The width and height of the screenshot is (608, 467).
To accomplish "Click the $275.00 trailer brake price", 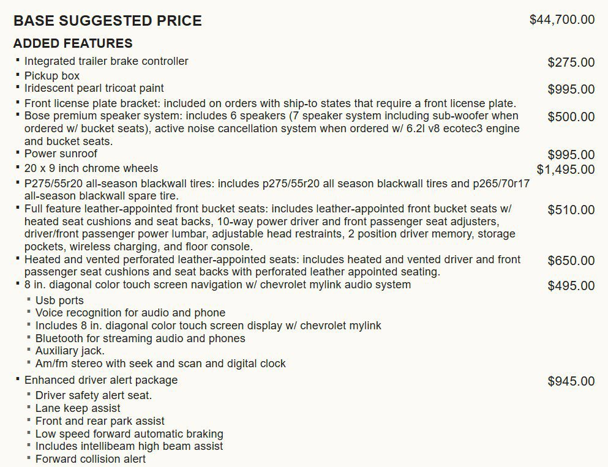I will point(571,62).
